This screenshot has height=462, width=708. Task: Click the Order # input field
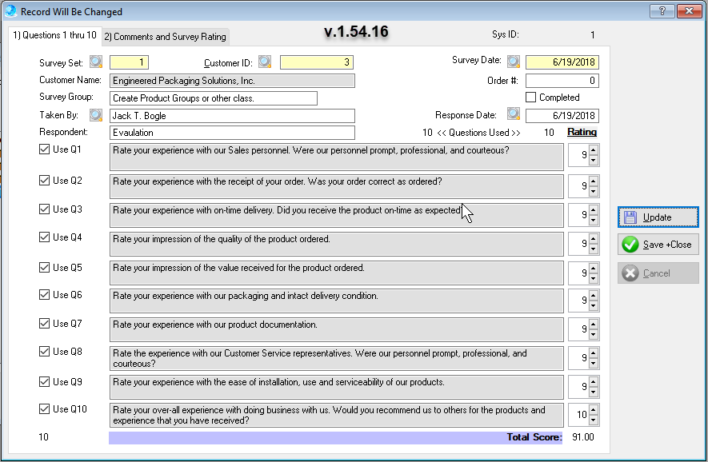tap(562, 81)
